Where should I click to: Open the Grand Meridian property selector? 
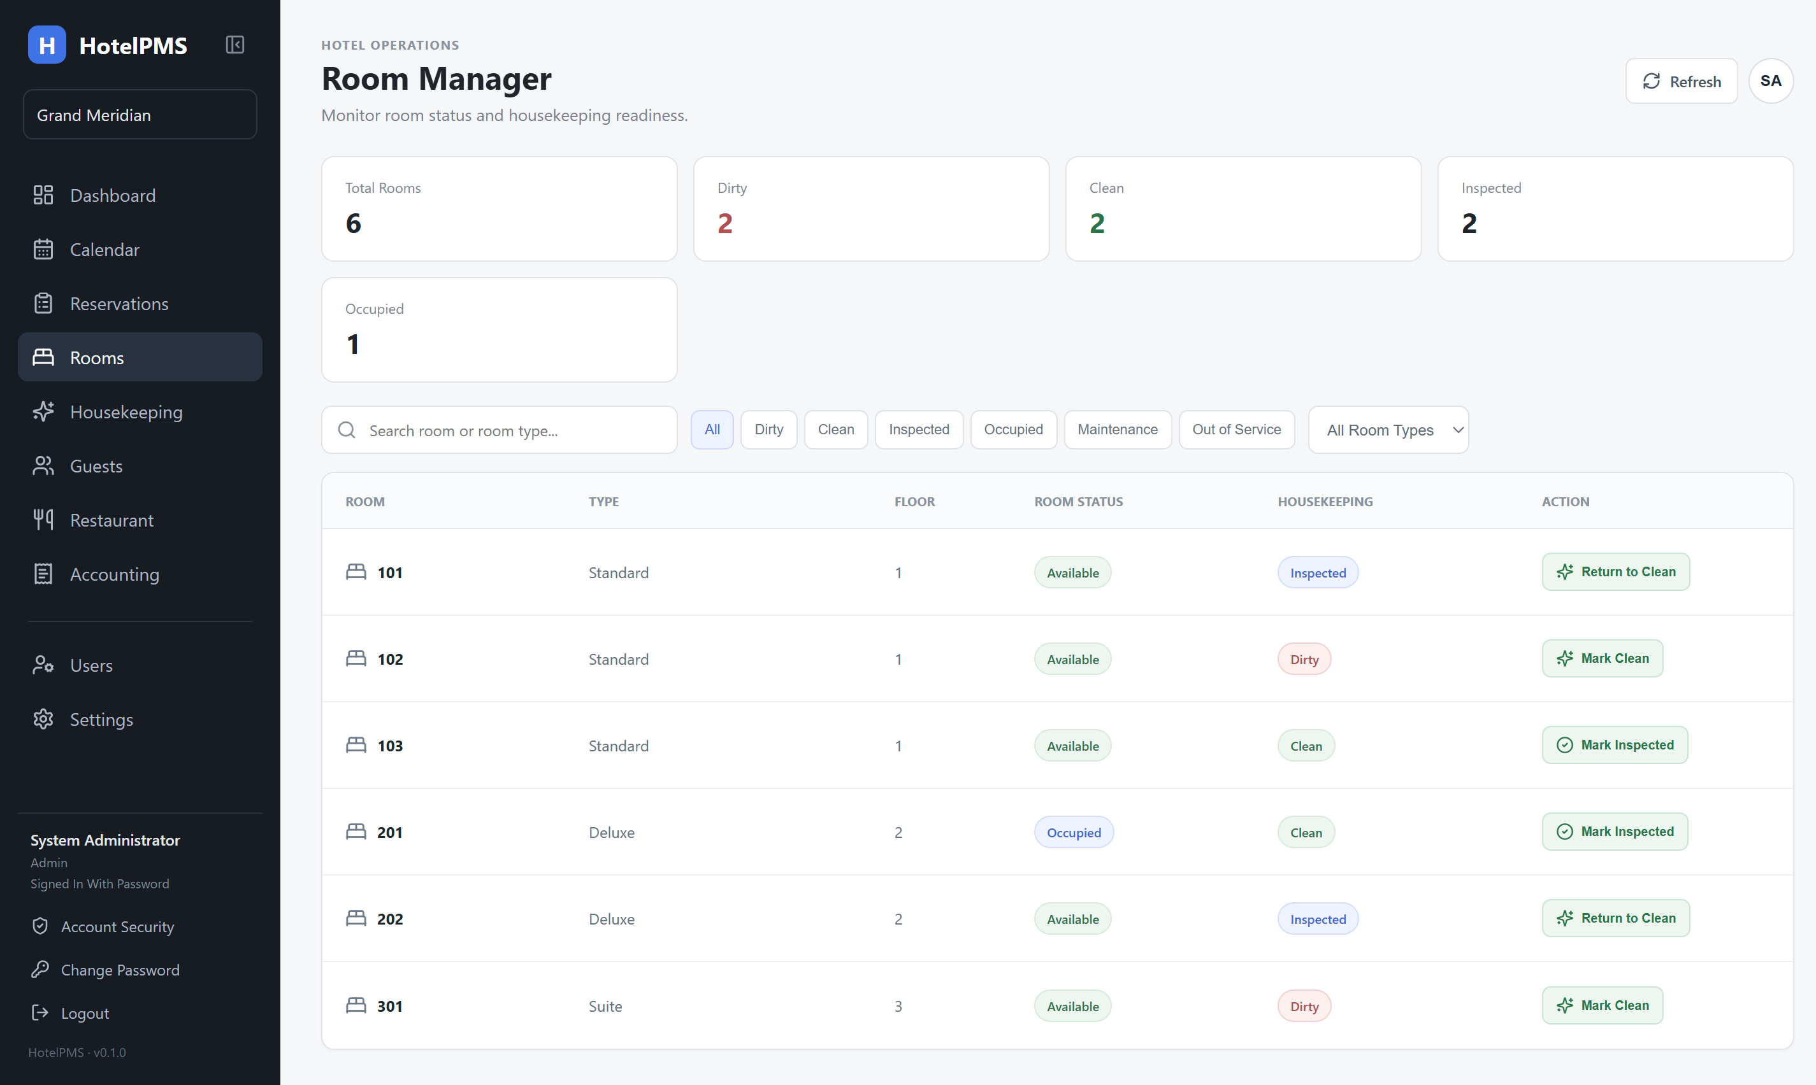tap(140, 115)
